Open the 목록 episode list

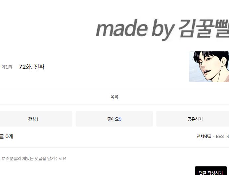[x=114, y=97]
